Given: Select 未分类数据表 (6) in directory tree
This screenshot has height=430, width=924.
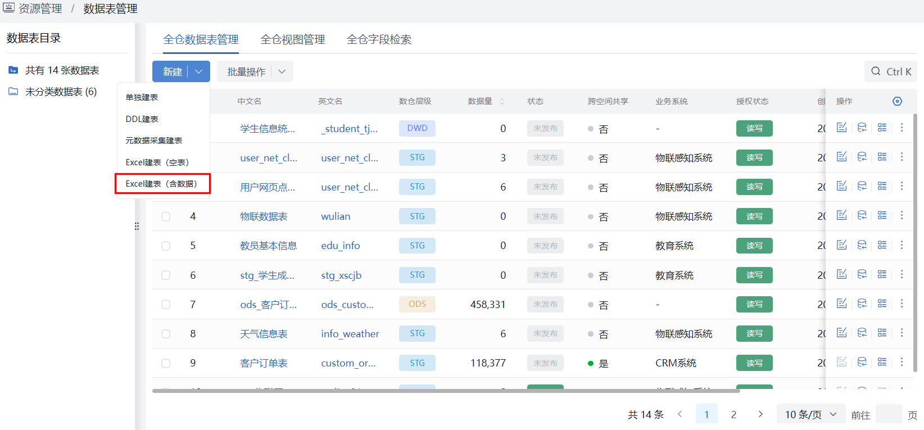Looking at the screenshot, I should [61, 92].
